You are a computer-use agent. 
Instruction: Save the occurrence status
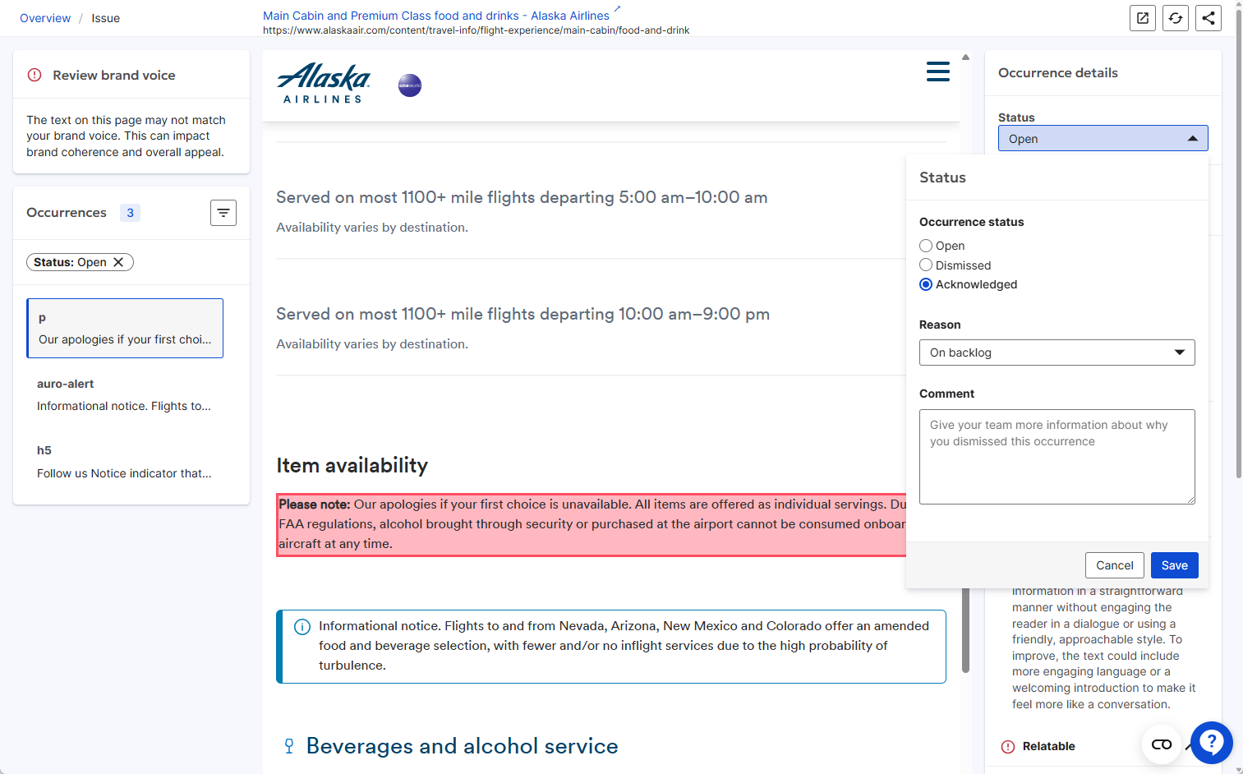pos(1175,565)
